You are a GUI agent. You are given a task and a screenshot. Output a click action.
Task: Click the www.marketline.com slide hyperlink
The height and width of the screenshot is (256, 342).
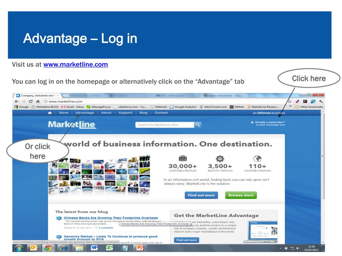point(75,64)
